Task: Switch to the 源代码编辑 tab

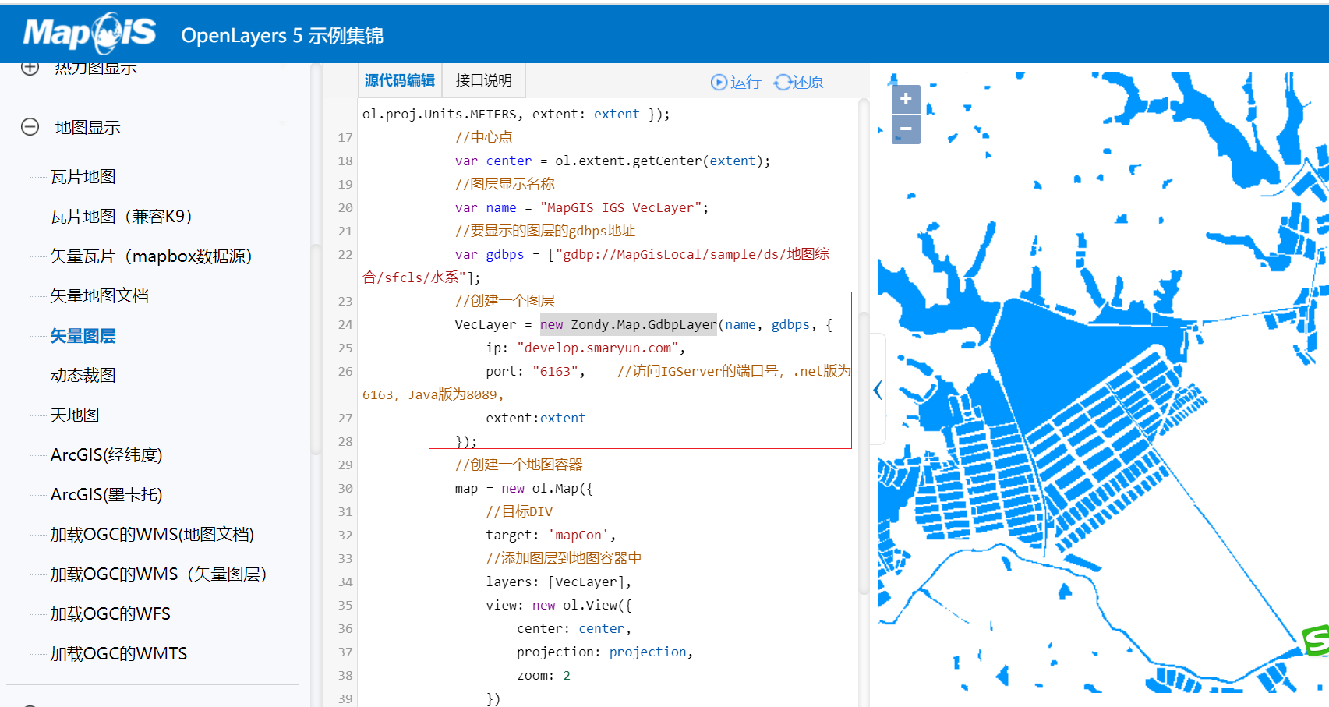Action: (400, 80)
